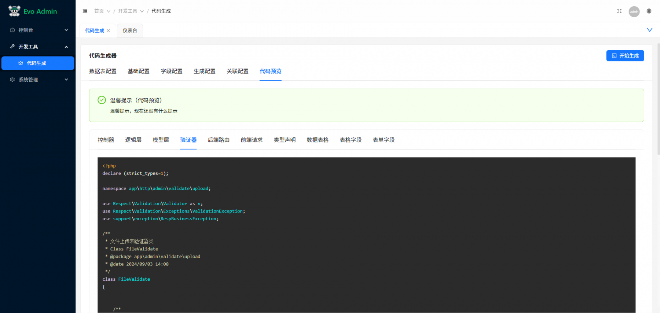Select the 代码生成 page tab
660x313 pixels.
pos(95,31)
